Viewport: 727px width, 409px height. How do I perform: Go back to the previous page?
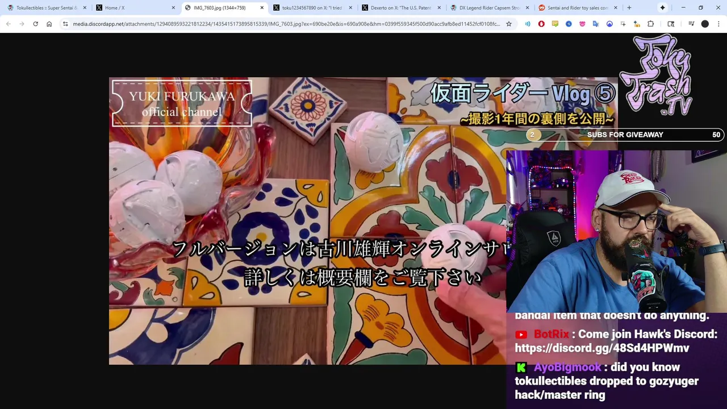[8, 24]
